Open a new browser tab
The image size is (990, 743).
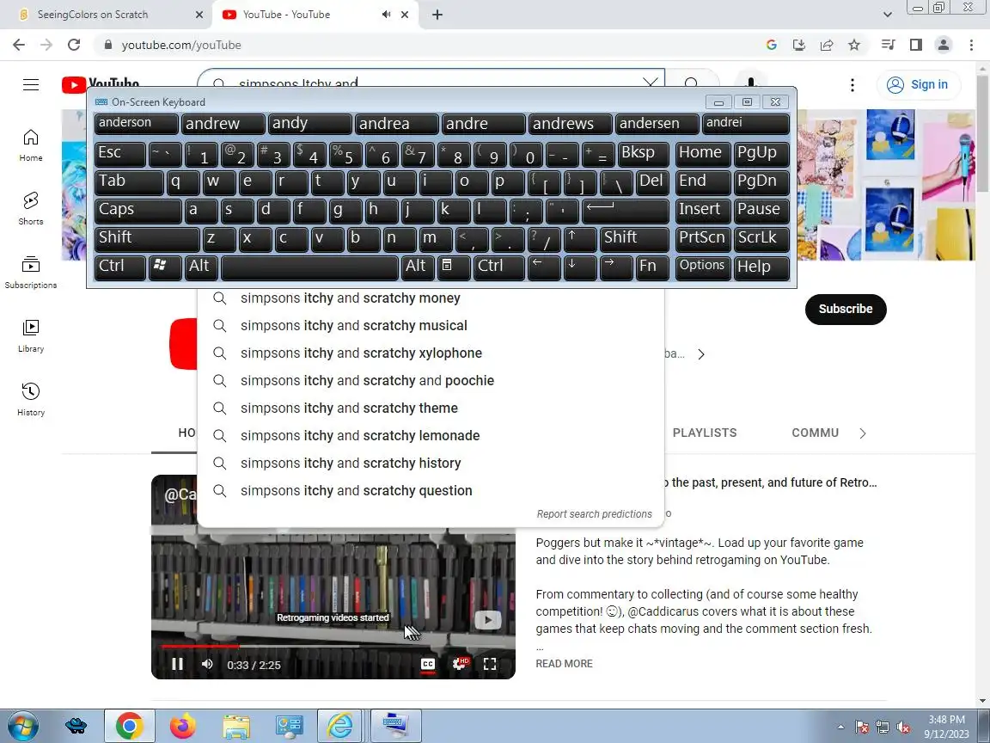click(x=437, y=15)
